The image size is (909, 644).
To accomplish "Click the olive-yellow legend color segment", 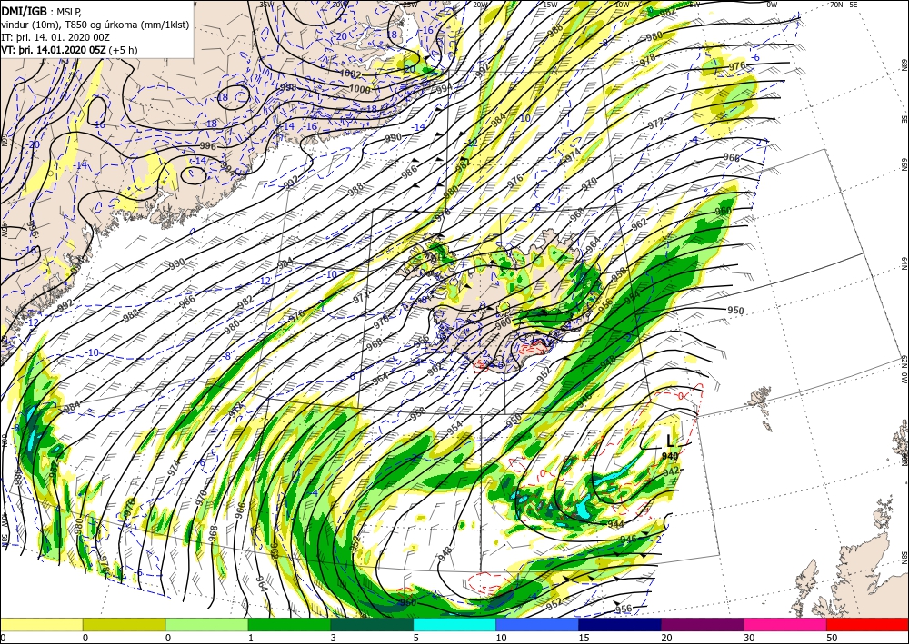I will pos(124,624).
